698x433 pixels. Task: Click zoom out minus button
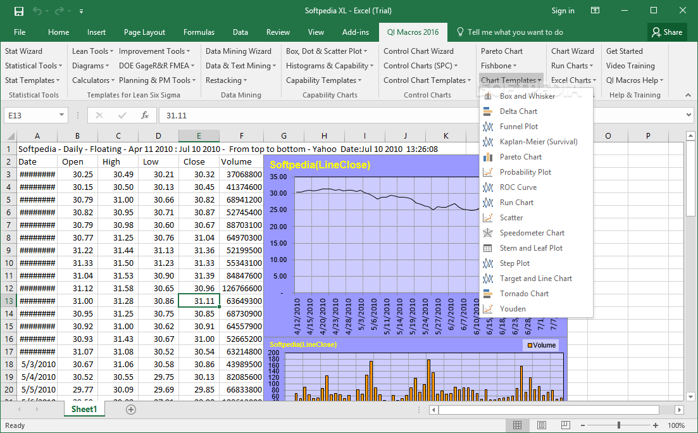coord(583,425)
